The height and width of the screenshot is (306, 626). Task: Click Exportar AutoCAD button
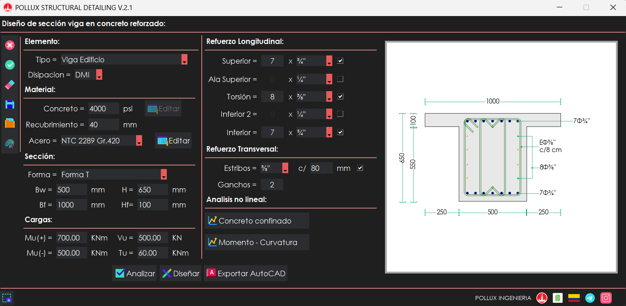tap(246, 273)
